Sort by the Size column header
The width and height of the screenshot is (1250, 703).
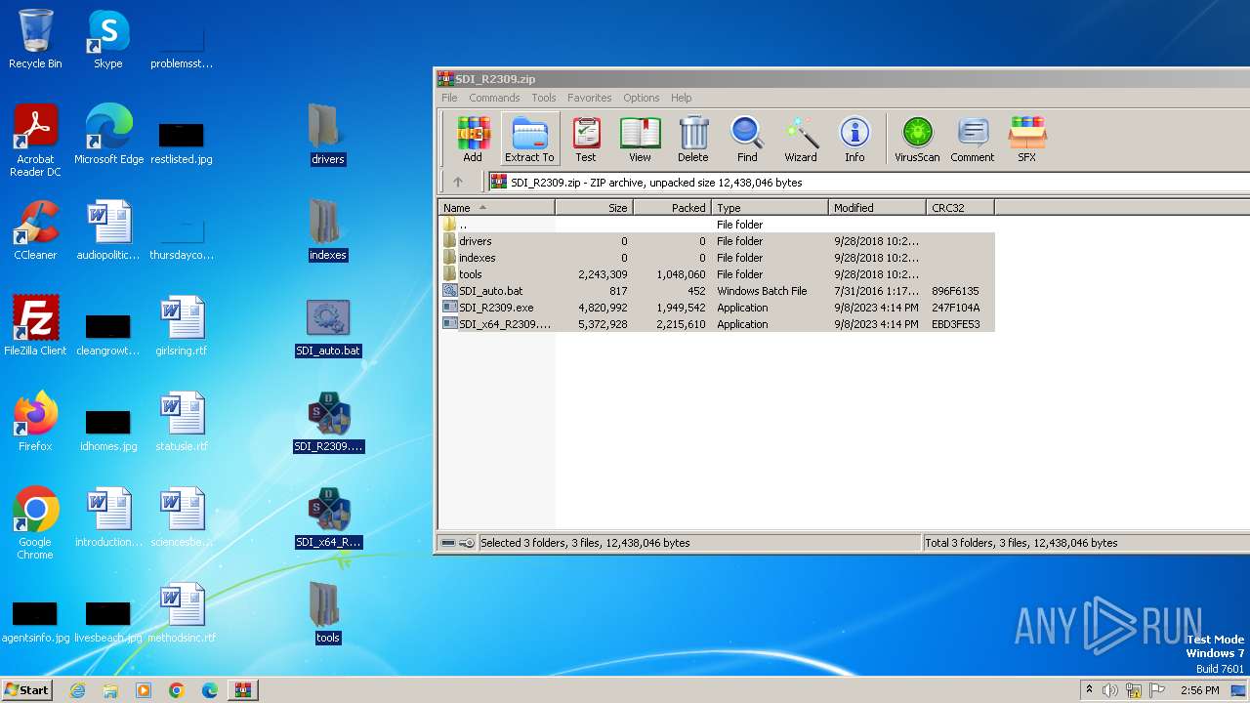tap(595, 208)
